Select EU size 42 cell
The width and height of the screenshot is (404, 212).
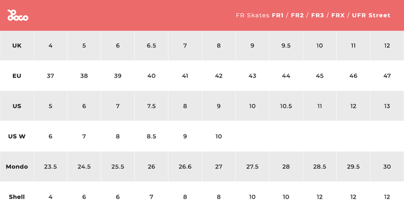[219, 76]
